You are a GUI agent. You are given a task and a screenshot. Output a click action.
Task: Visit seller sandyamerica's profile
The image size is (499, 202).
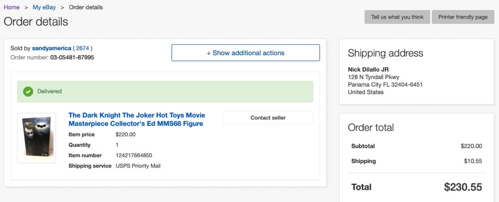[51, 48]
